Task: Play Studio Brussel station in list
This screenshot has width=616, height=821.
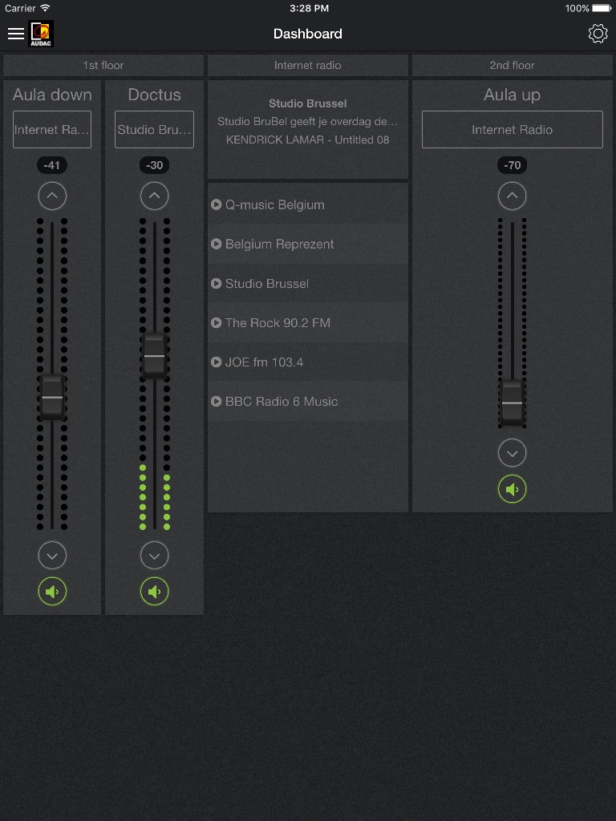Action: [x=307, y=283]
